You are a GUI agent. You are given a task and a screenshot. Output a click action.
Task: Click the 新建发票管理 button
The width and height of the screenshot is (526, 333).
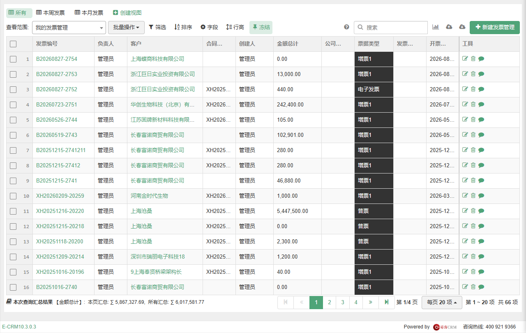[x=495, y=28]
